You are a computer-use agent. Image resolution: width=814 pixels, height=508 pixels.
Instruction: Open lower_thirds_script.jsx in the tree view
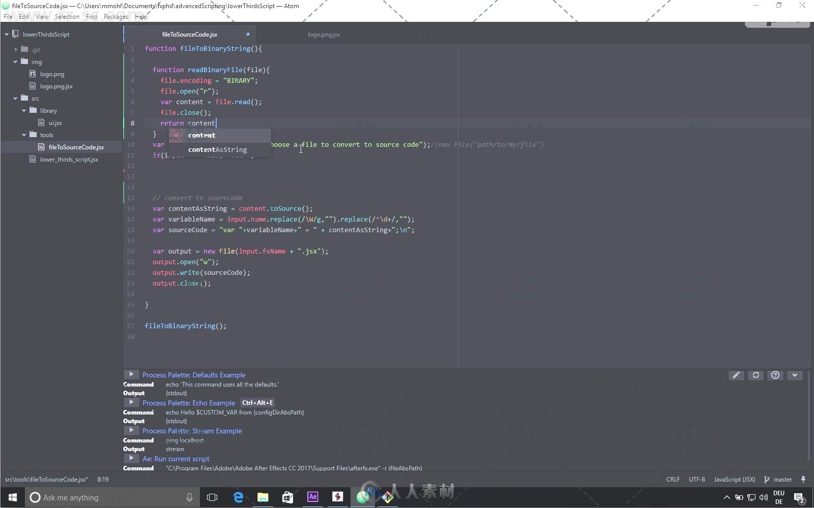pos(69,159)
